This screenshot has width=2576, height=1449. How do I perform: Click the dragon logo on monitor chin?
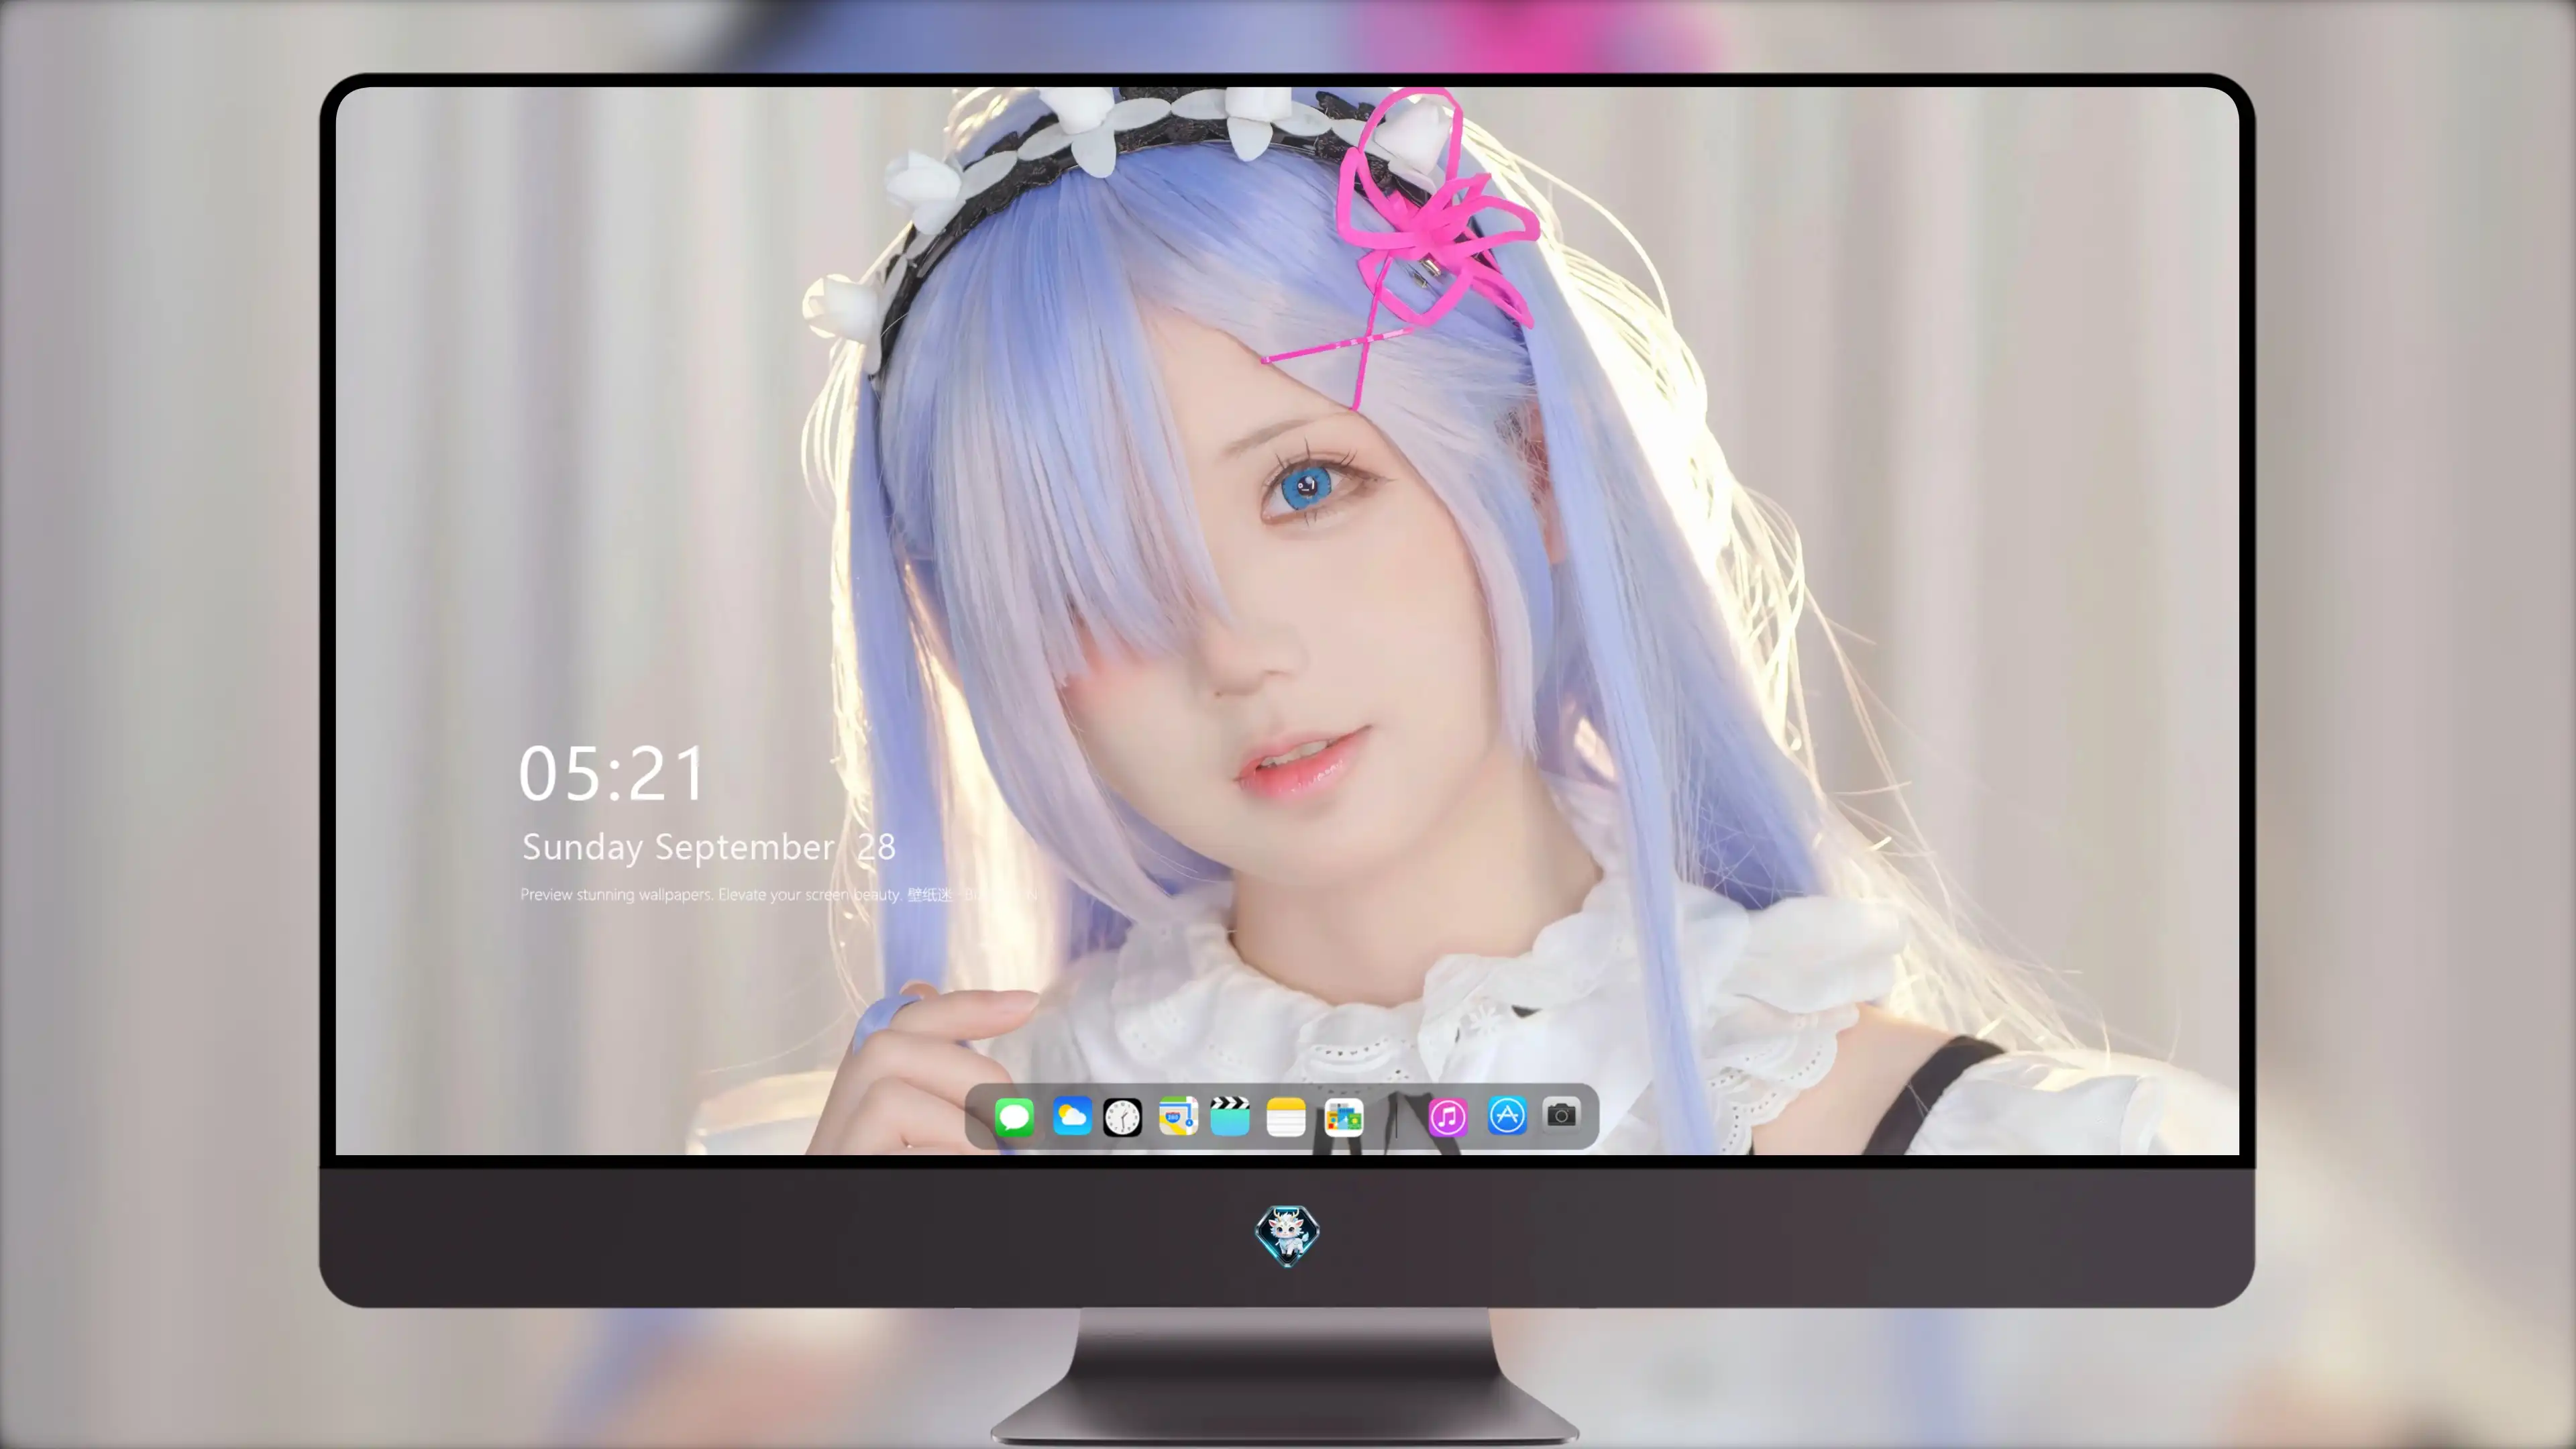click(x=1287, y=1235)
